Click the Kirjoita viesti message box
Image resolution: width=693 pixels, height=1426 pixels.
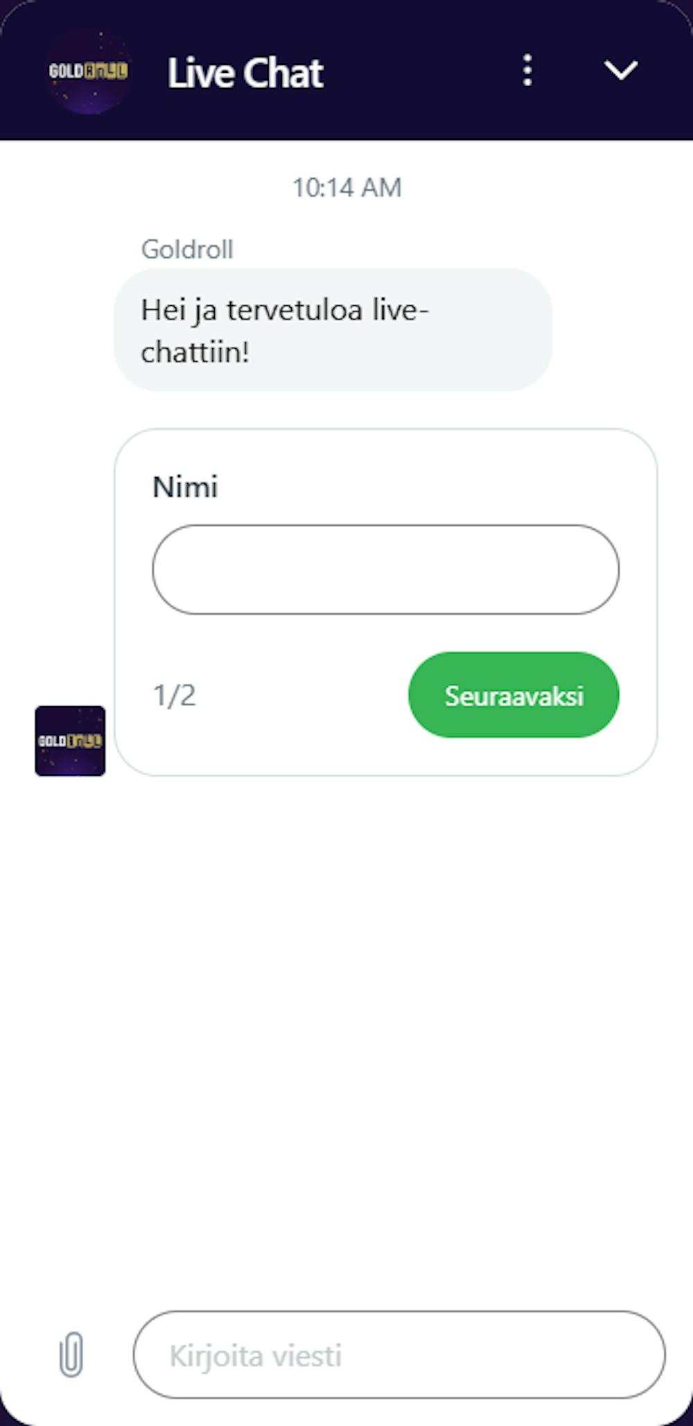click(399, 1355)
